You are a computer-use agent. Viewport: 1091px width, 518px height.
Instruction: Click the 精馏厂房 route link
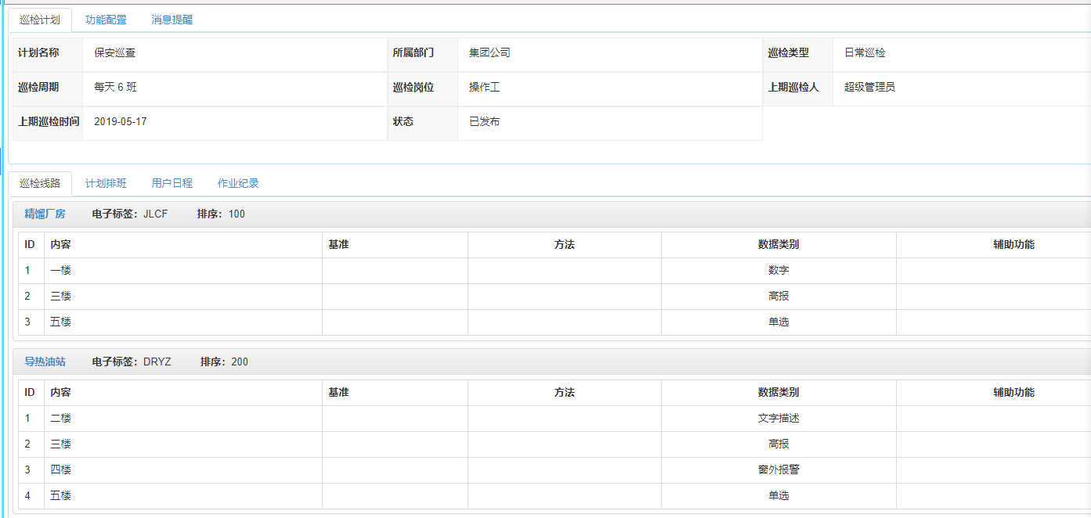(x=45, y=214)
